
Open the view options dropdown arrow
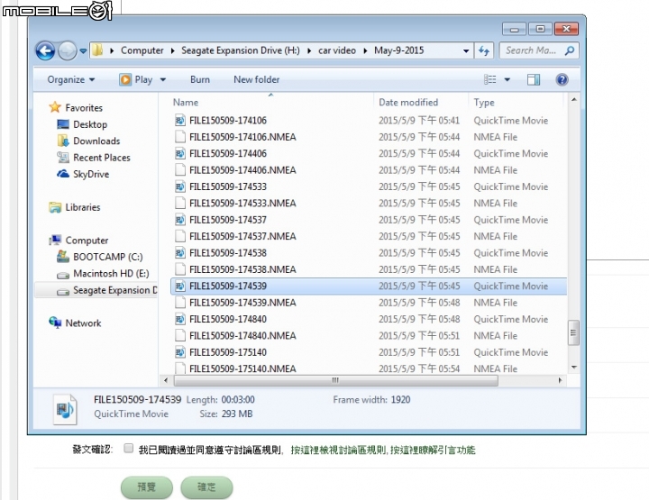pyautogui.click(x=507, y=79)
